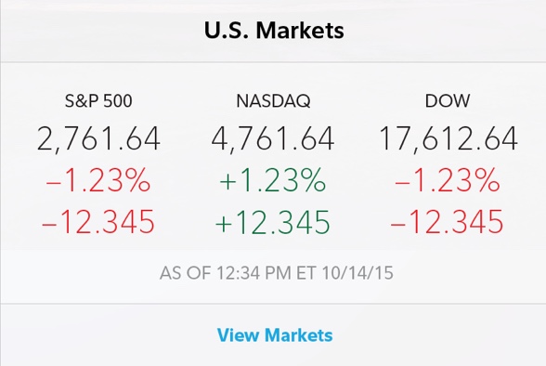Click the red minus sign before S&P 12.345
The height and width of the screenshot is (366, 546).
point(50,224)
